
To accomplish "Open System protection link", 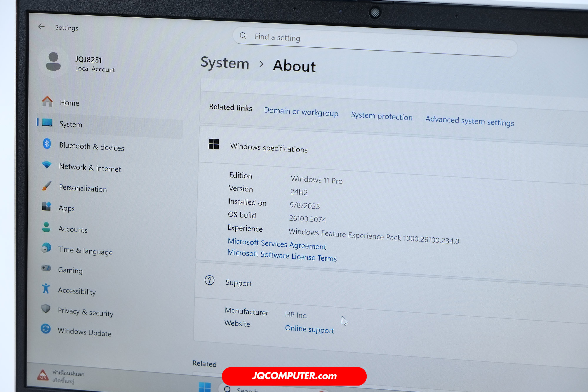I will 382,116.
